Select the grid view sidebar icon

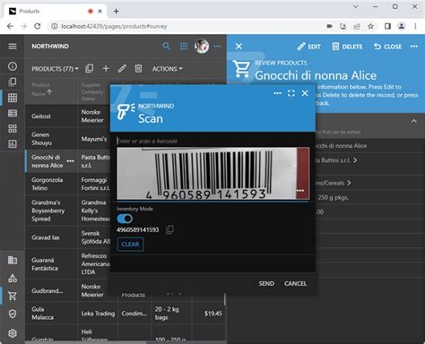pyautogui.click(x=13, y=98)
